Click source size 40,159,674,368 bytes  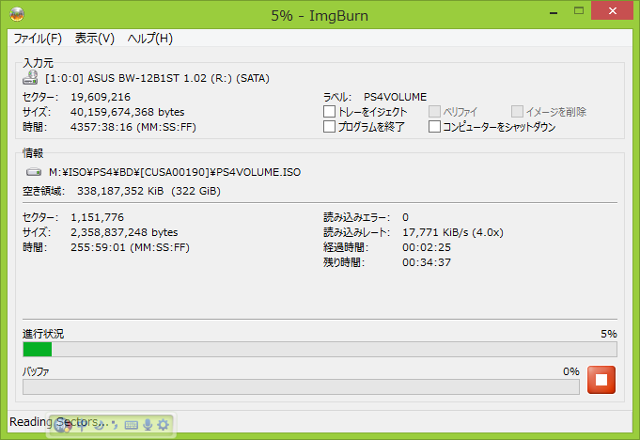(128, 112)
